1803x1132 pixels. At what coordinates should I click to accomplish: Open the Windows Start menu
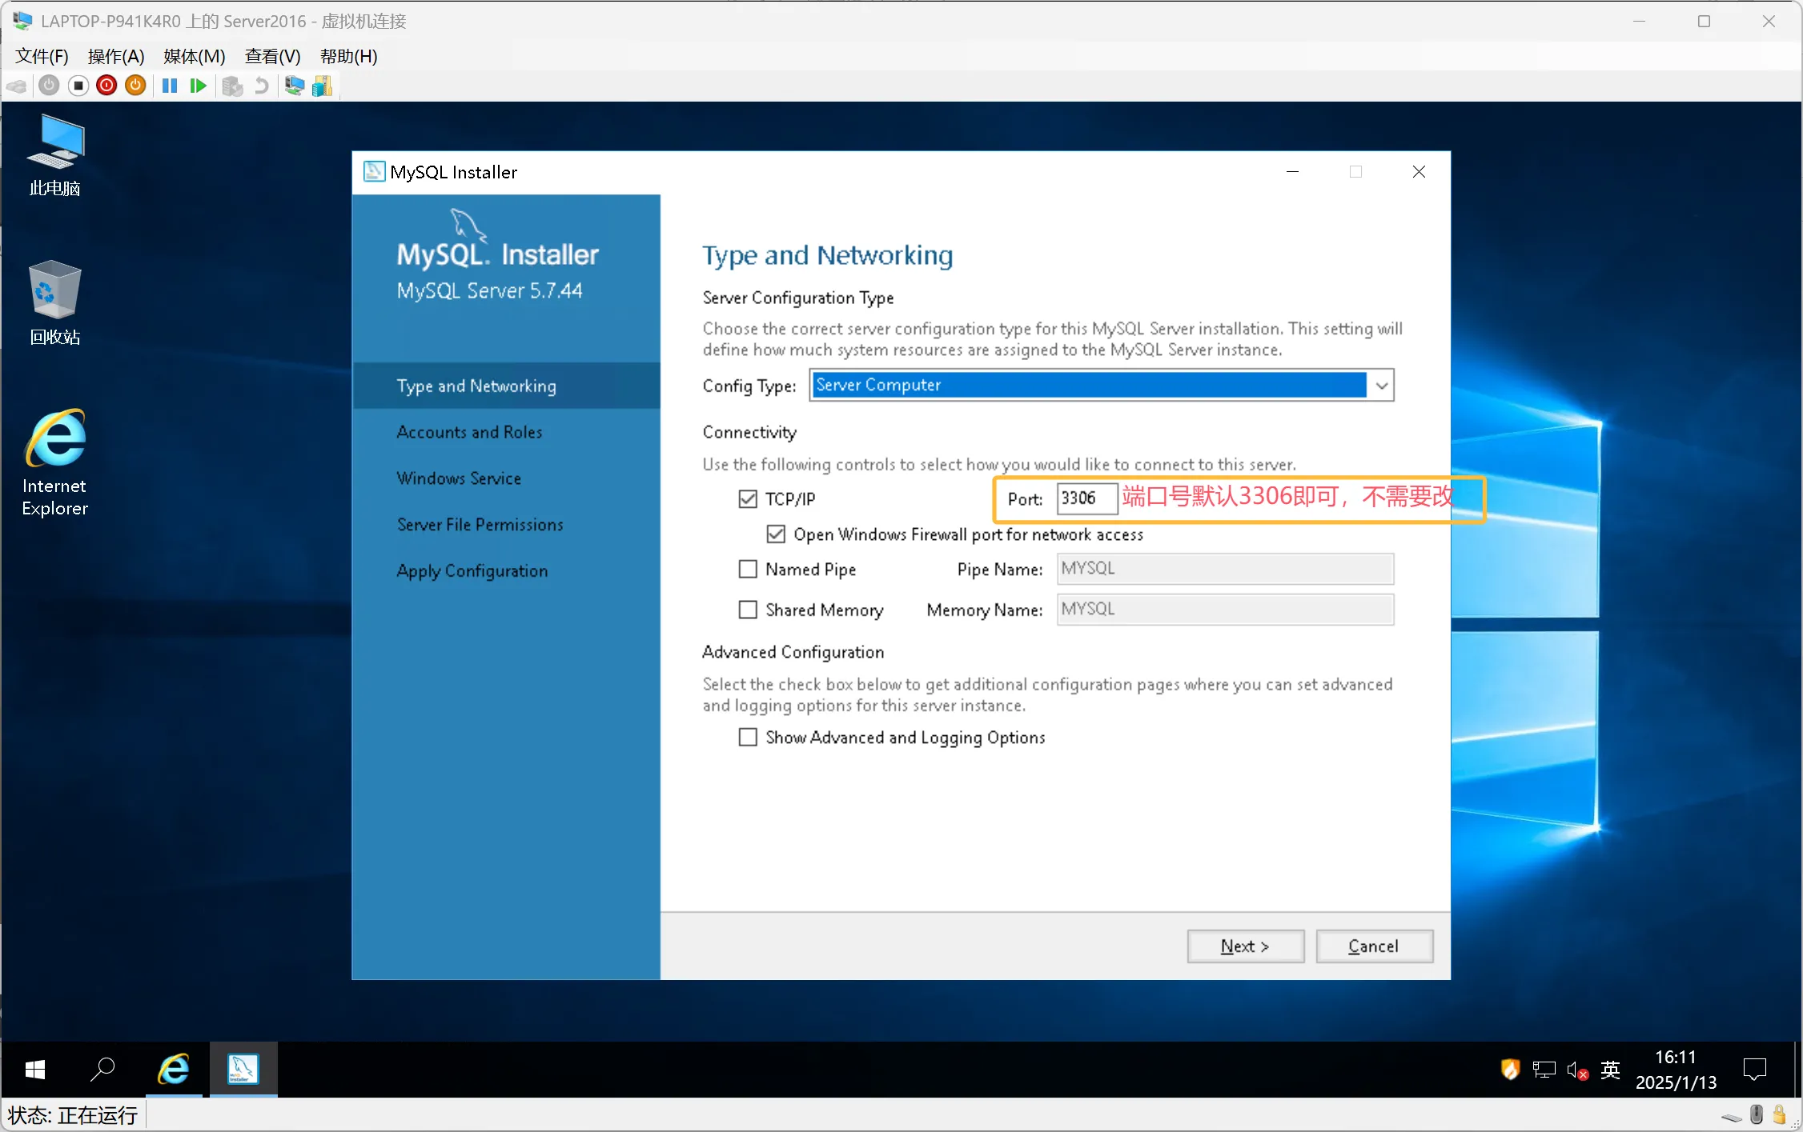(34, 1070)
